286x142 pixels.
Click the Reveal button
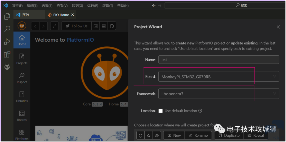[x=256, y=135]
